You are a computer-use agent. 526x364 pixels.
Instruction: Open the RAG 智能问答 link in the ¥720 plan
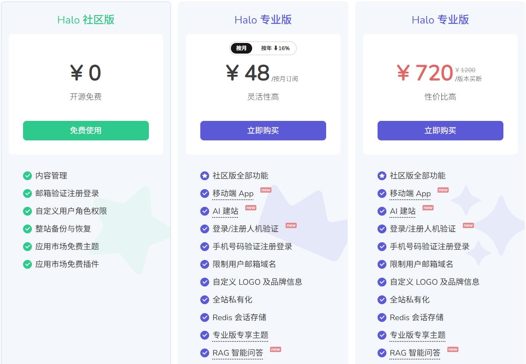[415, 353]
